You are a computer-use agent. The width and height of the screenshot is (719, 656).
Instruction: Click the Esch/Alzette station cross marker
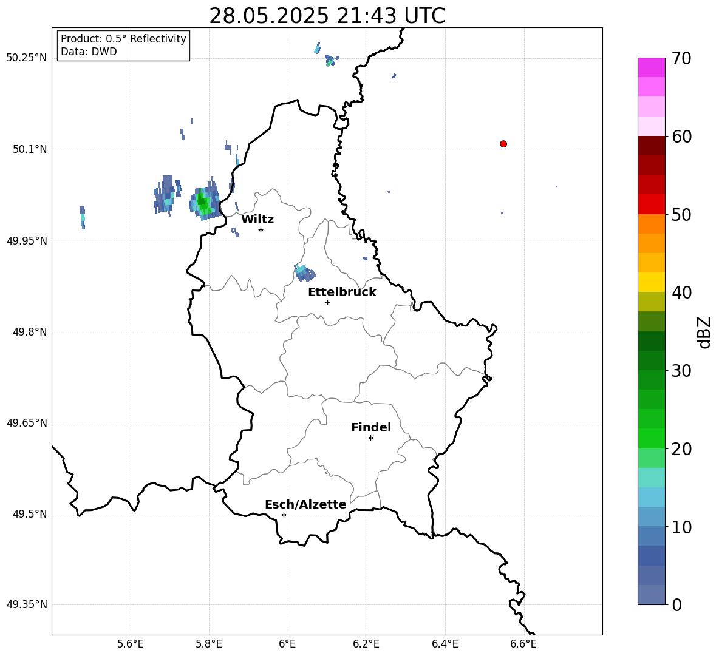point(284,515)
